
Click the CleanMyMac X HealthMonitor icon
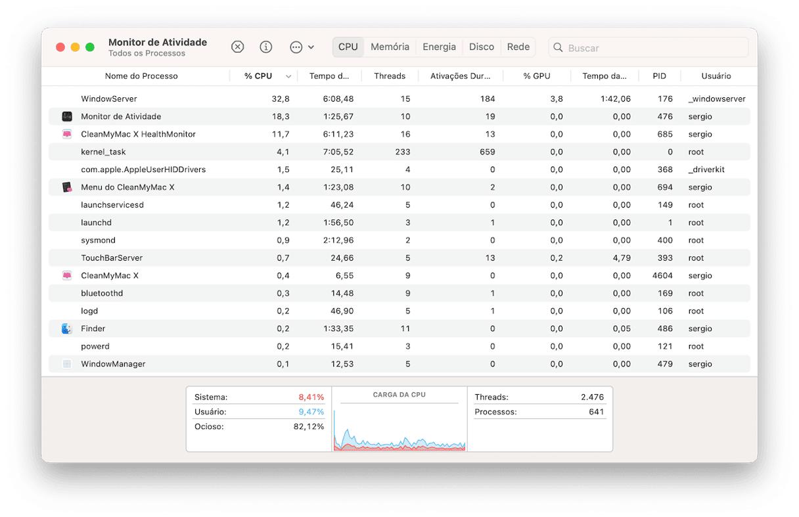pos(67,134)
